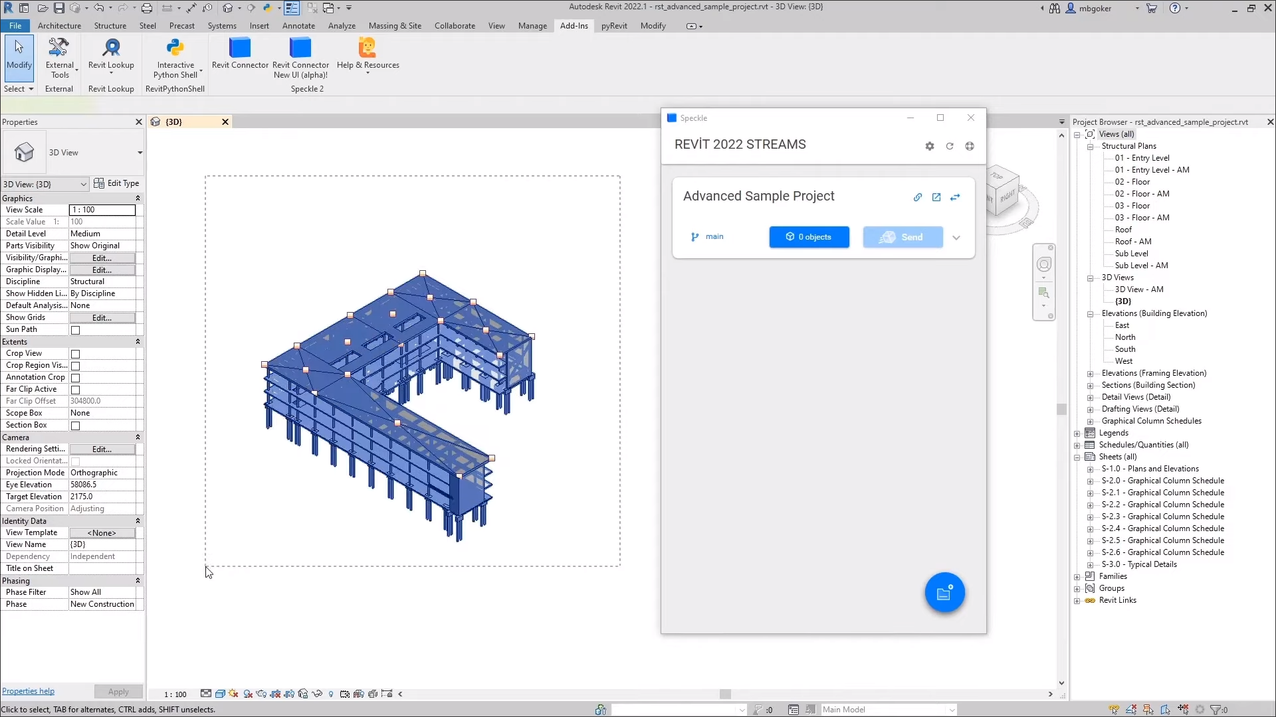Image resolution: width=1276 pixels, height=717 pixels.
Task: Select 01 - Entry Level structural plan
Action: pyautogui.click(x=1142, y=158)
